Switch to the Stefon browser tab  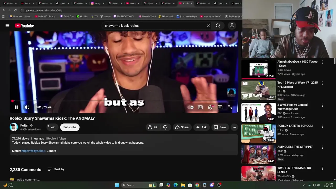point(28,3)
